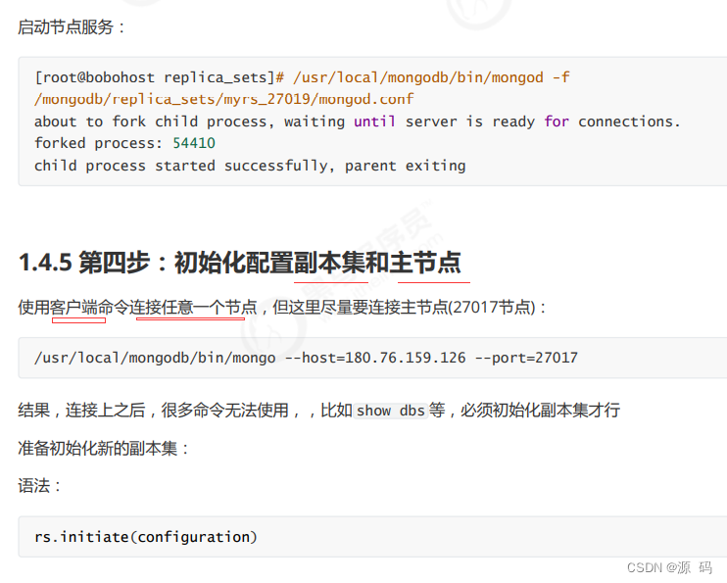Screen dimensions: 727x583
Task: Click the label 语法：
Action: point(39,486)
